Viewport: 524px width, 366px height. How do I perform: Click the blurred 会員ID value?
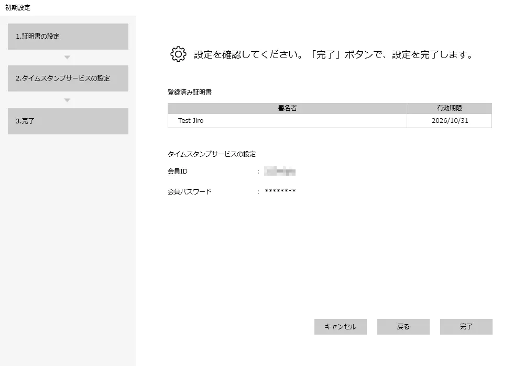coord(280,171)
